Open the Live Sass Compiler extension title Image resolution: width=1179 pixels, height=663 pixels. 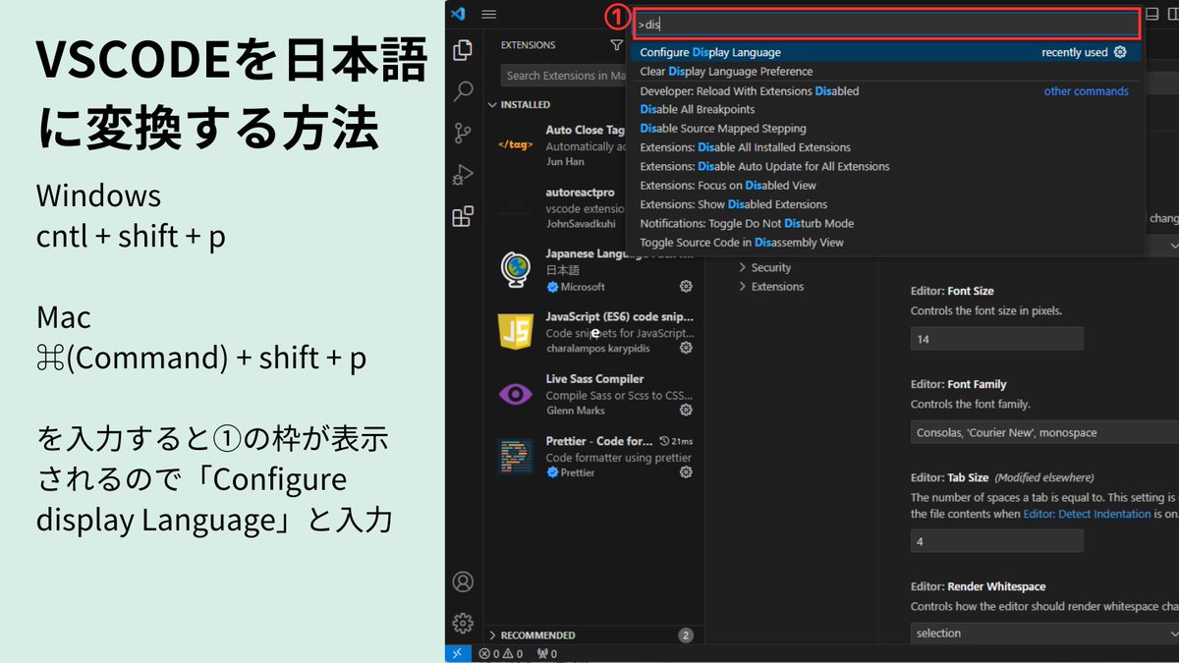pos(594,379)
